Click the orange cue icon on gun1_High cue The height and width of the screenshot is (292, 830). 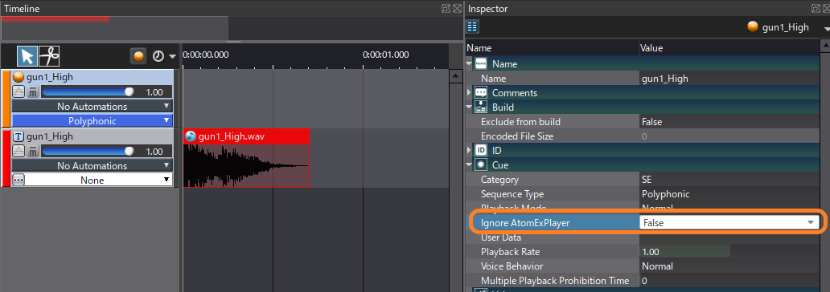tap(18, 77)
